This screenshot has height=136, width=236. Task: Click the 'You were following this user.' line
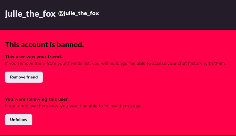tap(37, 99)
